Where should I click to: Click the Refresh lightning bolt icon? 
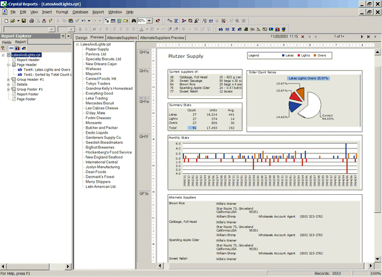point(50,21)
